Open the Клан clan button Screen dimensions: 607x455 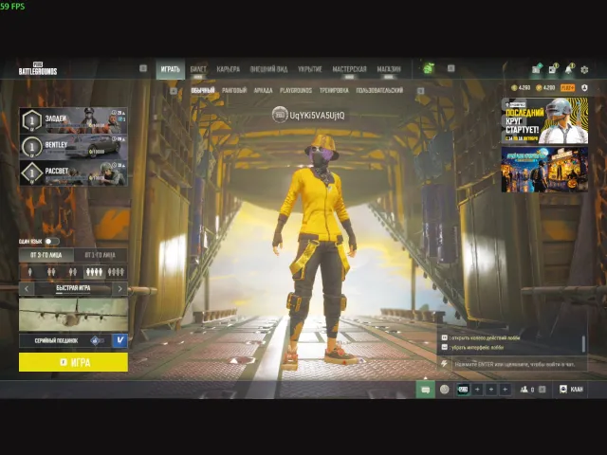pyautogui.click(x=571, y=390)
